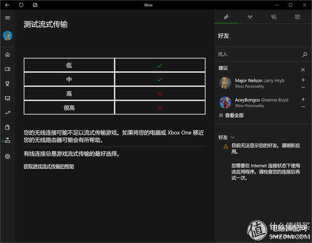Click red cross in 很高 row
This screenshot has height=243, width=312.
click(x=160, y=108)
